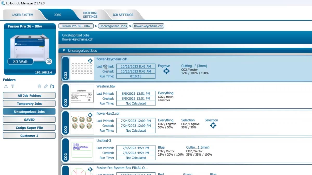Image resolution: width=312 pixels, height=175 pixels.
Task: Open the Craigs Super File folder
Action: pos(29,128)
